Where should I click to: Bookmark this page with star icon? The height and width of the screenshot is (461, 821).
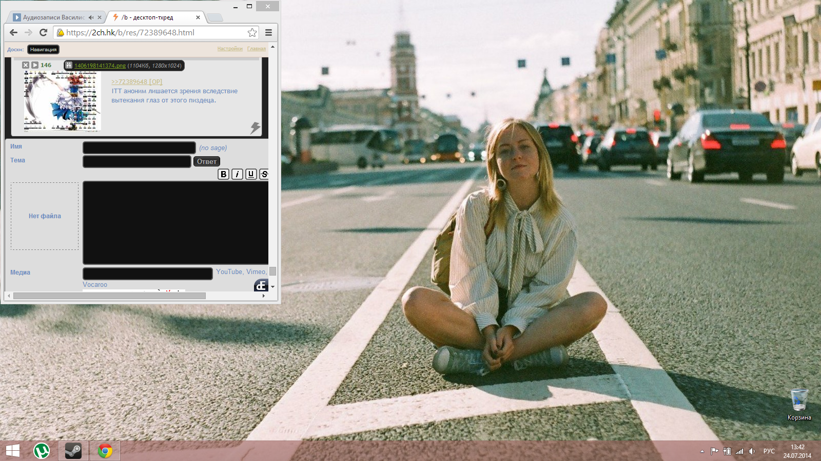(x=252, y=33)
